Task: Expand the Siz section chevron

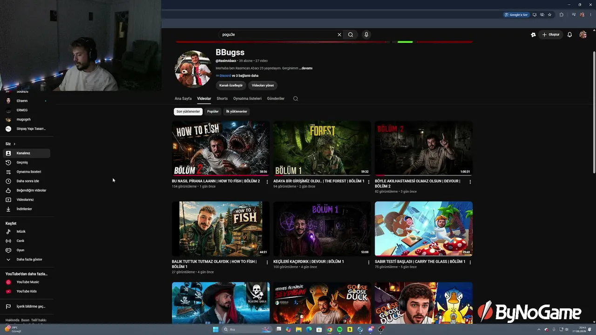Action: pos(14,144)
